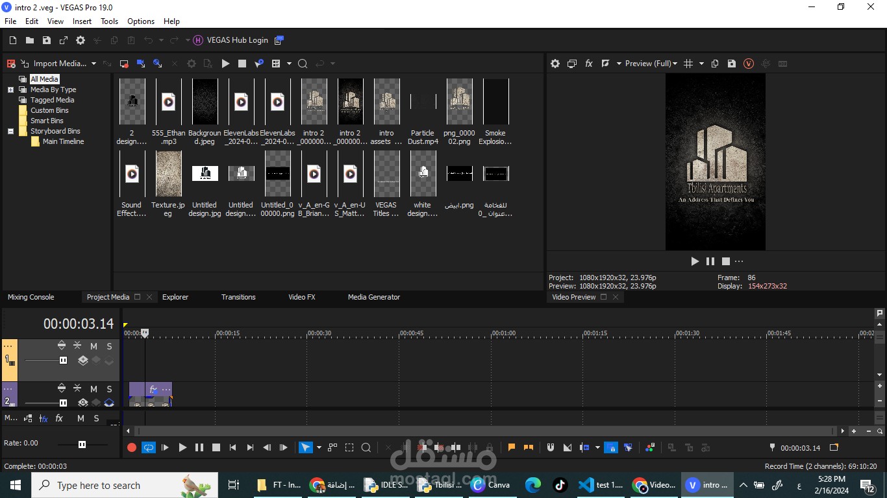Open split-screen options dropdown next to split icon
The image size is (887, 498).
coord(619,64)
